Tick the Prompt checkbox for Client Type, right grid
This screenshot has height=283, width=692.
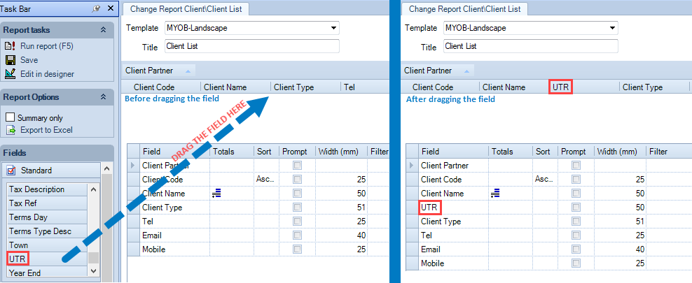[x=576, y=222]
